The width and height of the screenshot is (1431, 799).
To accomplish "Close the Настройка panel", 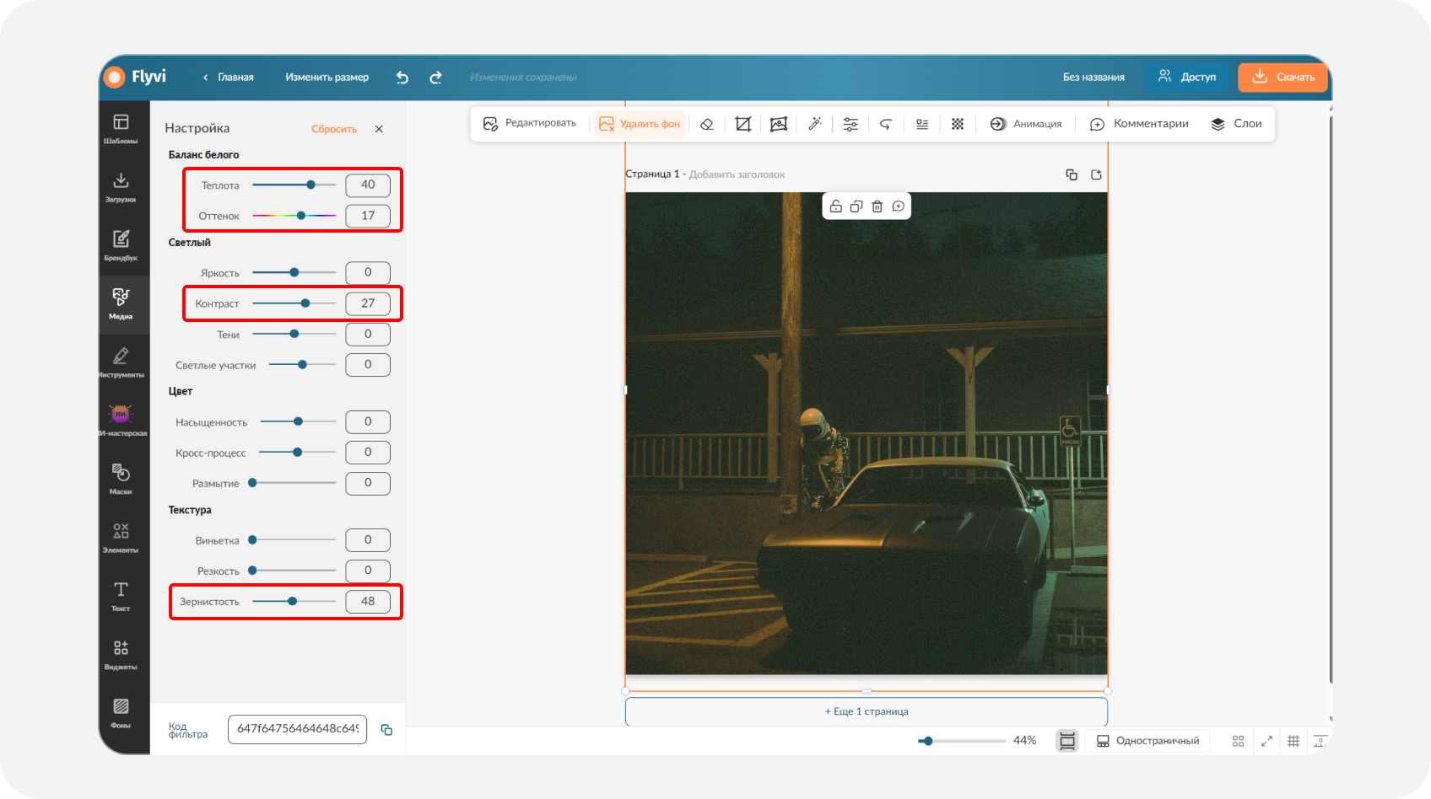I will coord(379,129).
